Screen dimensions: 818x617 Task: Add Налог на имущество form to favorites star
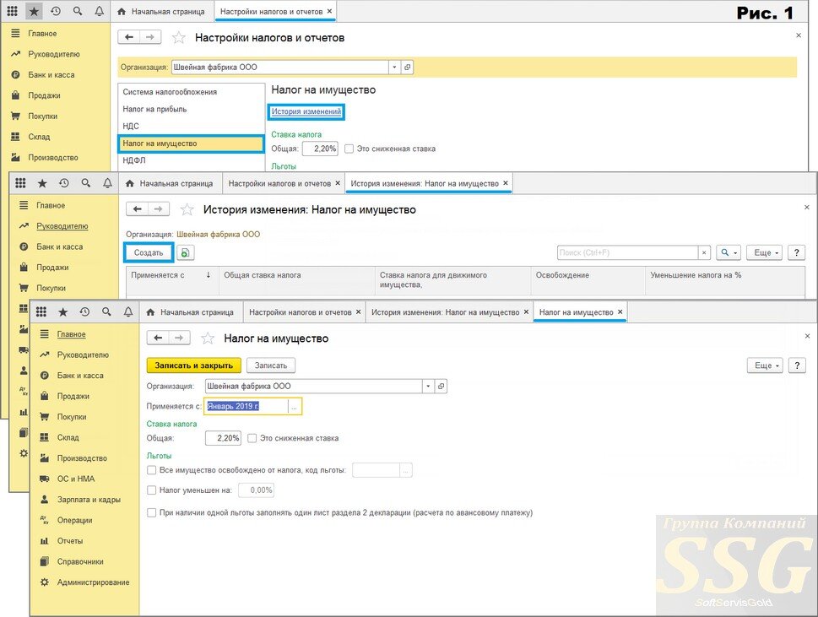point(208,338)
